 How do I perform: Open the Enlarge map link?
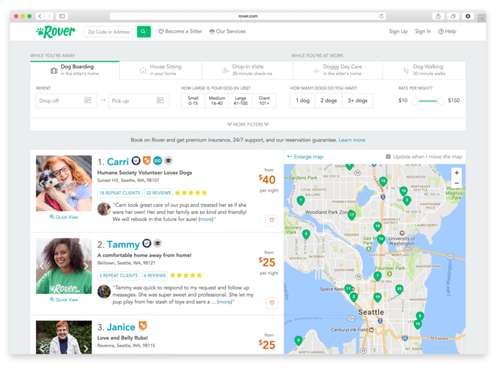[x=305, y=157]
